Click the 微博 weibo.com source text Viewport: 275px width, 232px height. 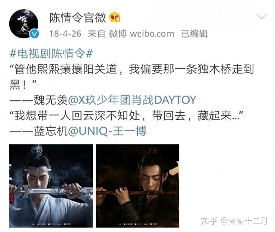[x=141, y=33]
